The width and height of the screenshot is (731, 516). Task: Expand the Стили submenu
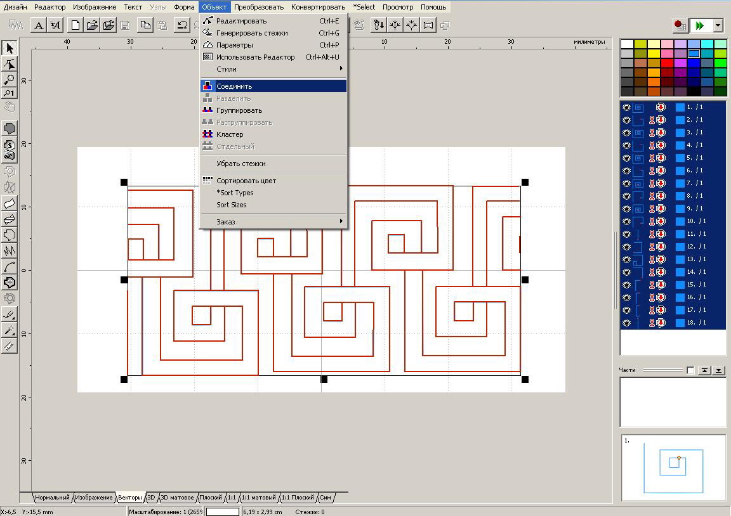(x=273, y=68)
